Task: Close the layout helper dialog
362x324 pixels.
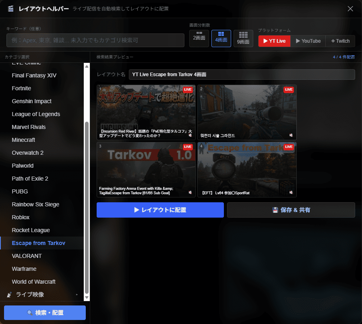Action: pyautogui.click(x=350, y=9)
